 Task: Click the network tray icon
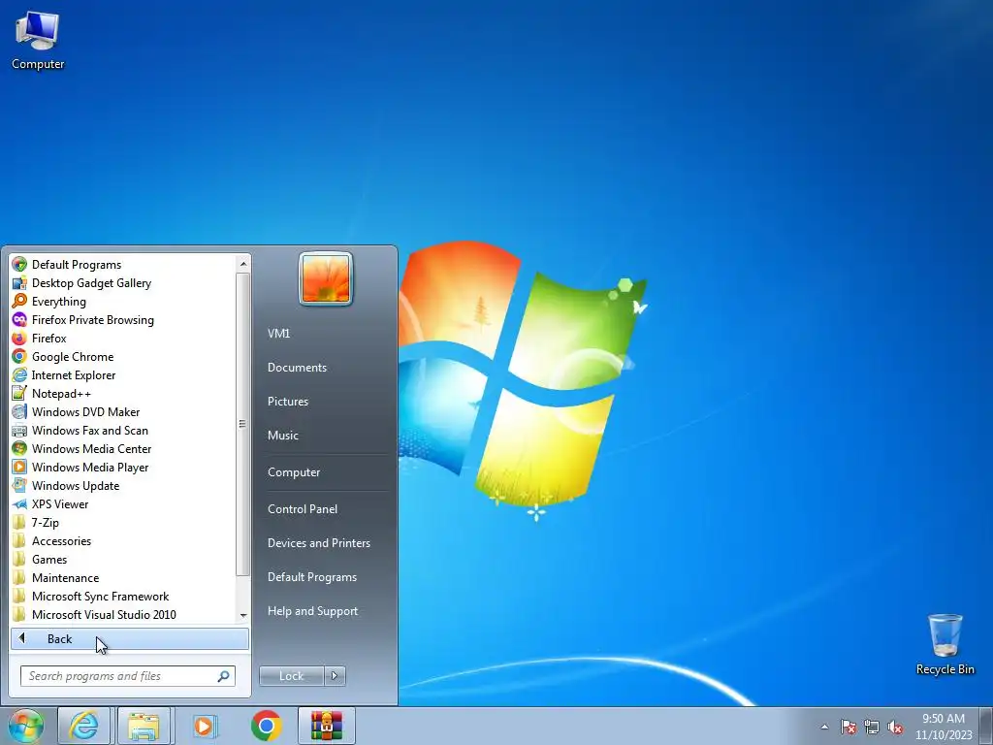coord(872,727)
